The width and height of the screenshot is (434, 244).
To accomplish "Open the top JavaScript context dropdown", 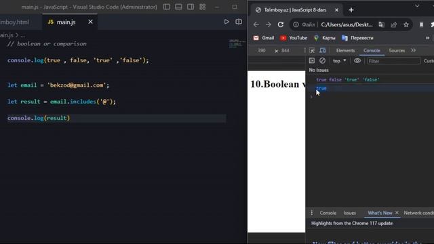I will (339, 61).
